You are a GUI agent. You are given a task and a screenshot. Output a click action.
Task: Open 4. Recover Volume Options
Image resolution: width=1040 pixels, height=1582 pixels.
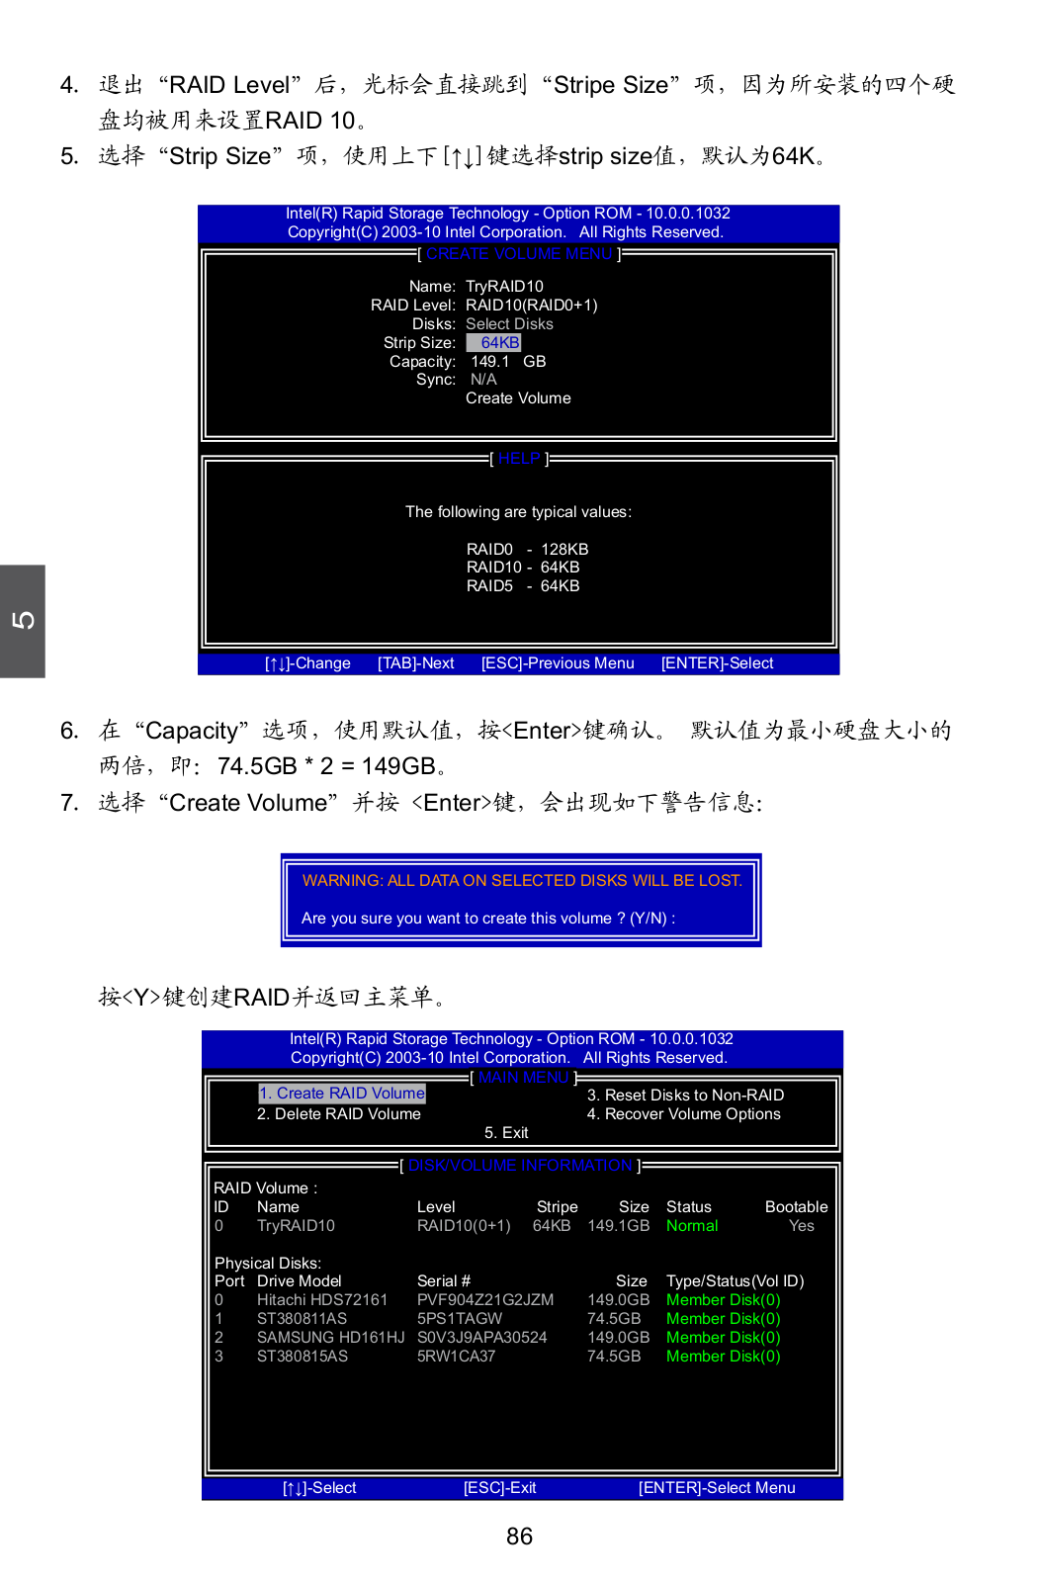pos(683,1114)
